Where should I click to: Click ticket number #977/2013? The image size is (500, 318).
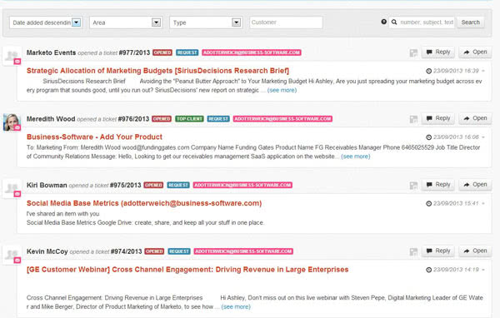pyautogui.click(x=134, y=52)
